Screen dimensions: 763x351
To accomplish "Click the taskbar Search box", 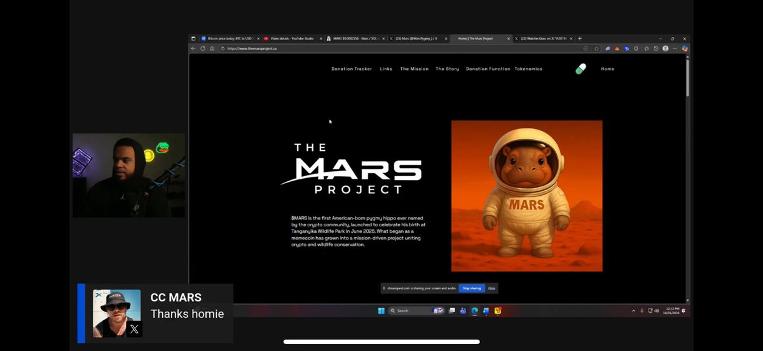I will [x=416, y=311].
